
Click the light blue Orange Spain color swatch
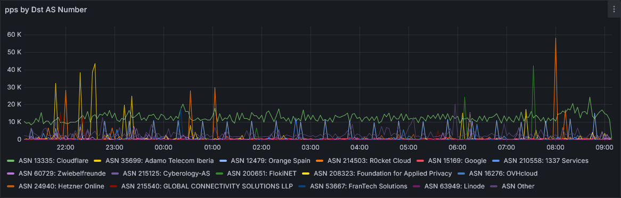click(x=223, y=161)
